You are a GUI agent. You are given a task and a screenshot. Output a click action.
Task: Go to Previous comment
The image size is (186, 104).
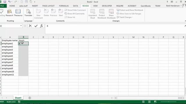click(53, 13)
